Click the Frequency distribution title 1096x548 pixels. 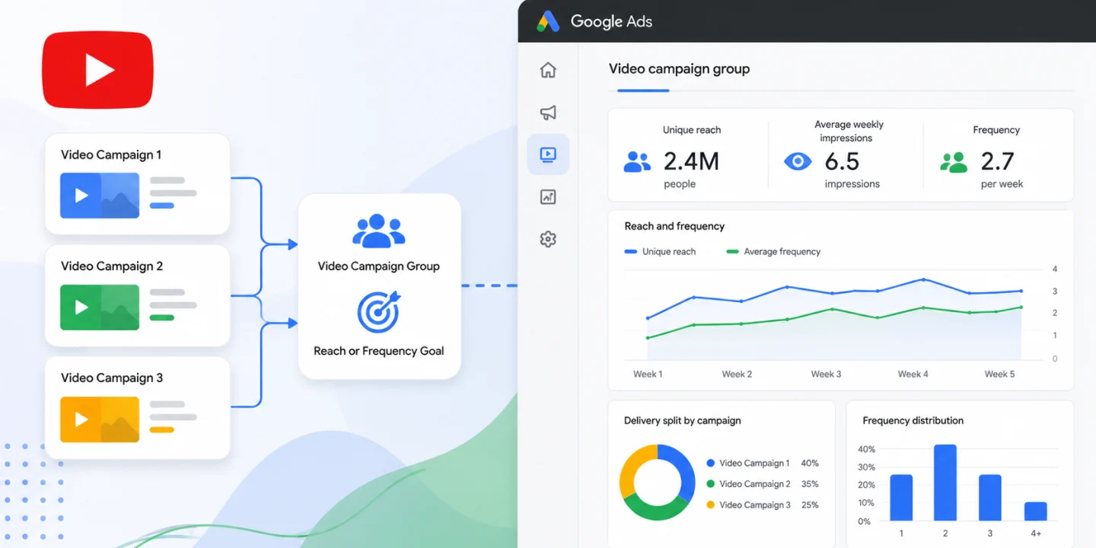pyautogui.click(x=913, y=421)
